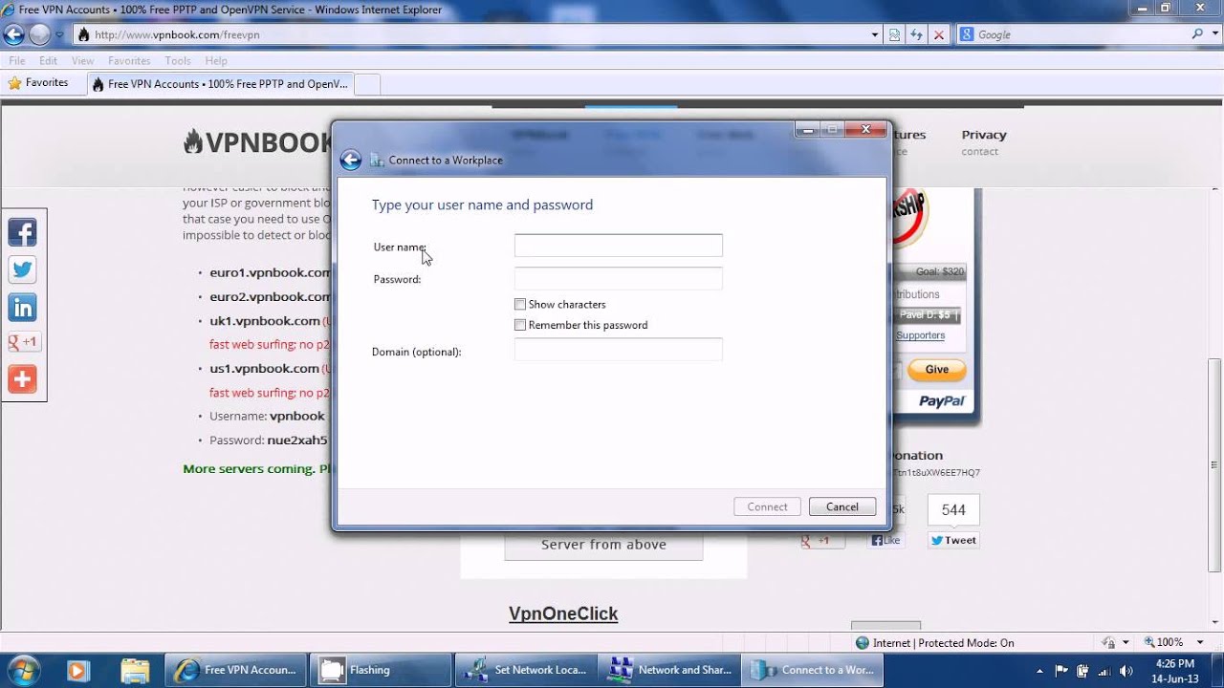Click the 544 tweet count box
The height and width of the screenshot is (688, 1224).
click(x=953, y=510)
